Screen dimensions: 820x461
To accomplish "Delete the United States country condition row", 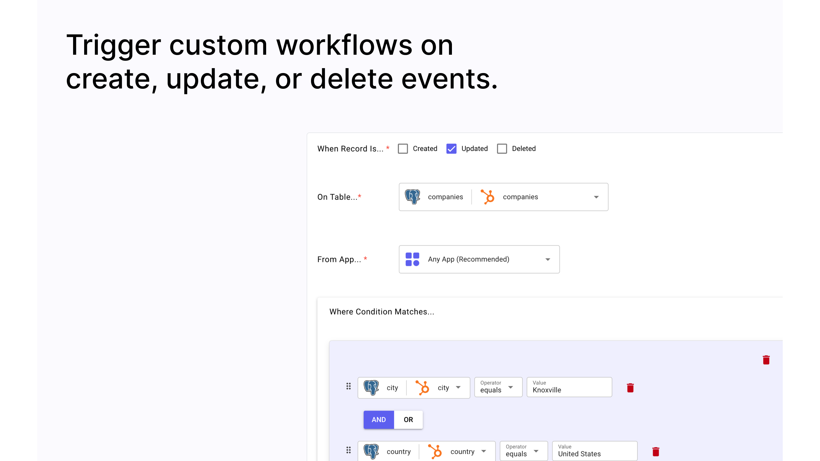I will coord(655,451).
